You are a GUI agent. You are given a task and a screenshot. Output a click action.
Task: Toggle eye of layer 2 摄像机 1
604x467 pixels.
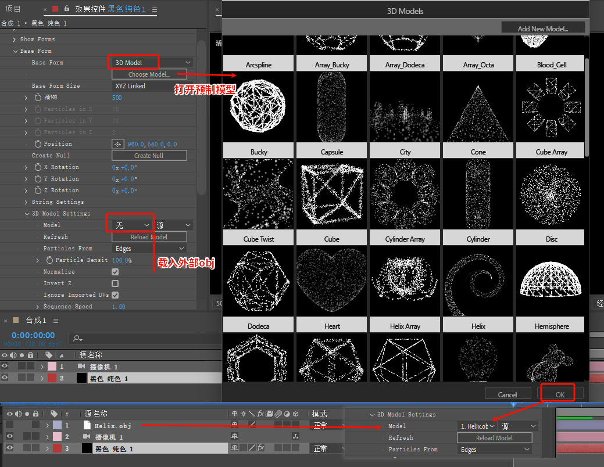click(x=10, y=436)
